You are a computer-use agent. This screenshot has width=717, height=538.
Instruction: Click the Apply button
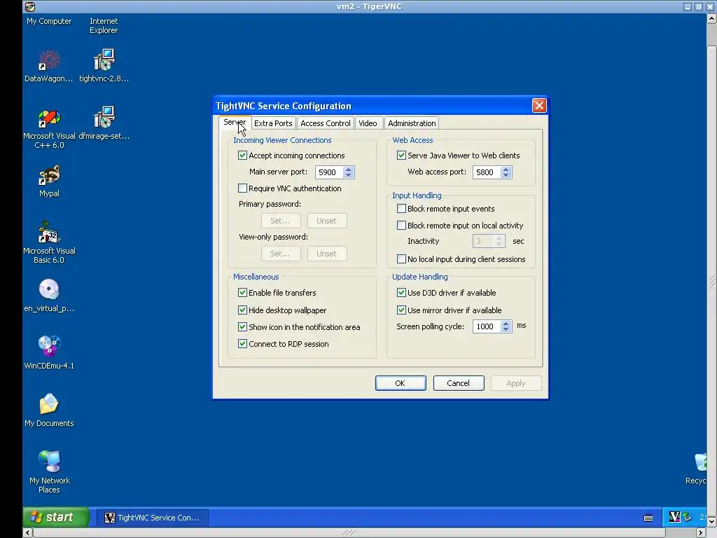(x=516, y=383)
